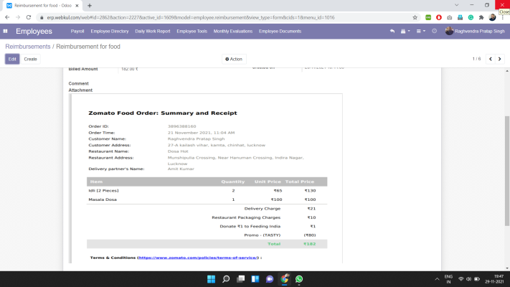Open the Action gear menu
This screenshot has width=510, height=287.
[x=234, y=60]
